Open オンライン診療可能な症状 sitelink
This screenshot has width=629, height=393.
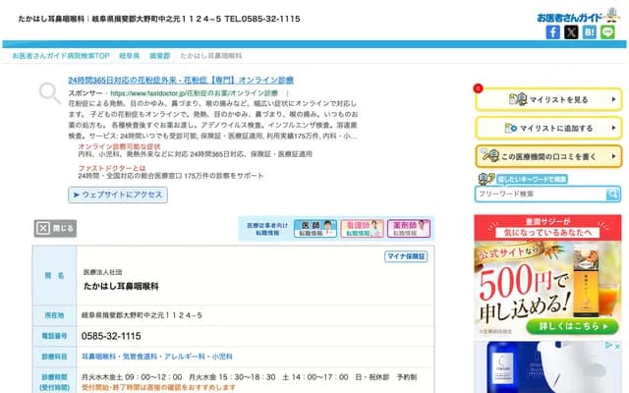point(119,146)
